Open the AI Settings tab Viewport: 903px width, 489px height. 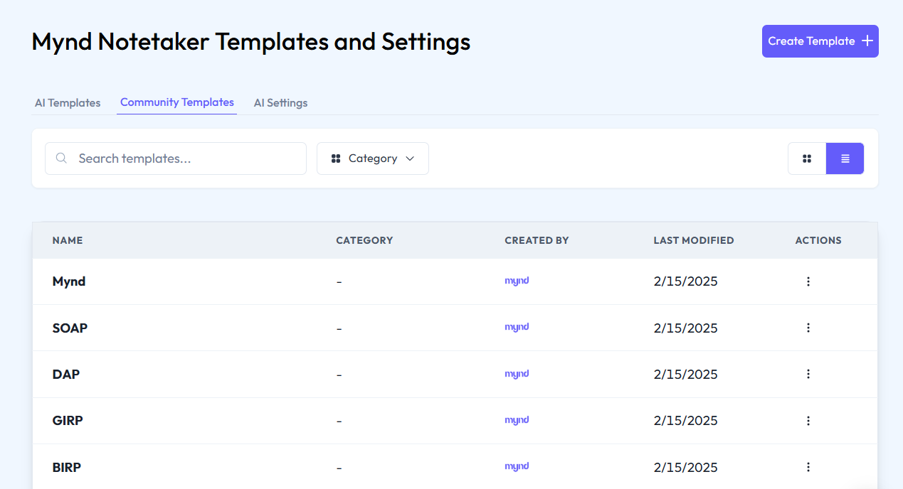pos(280,103)
